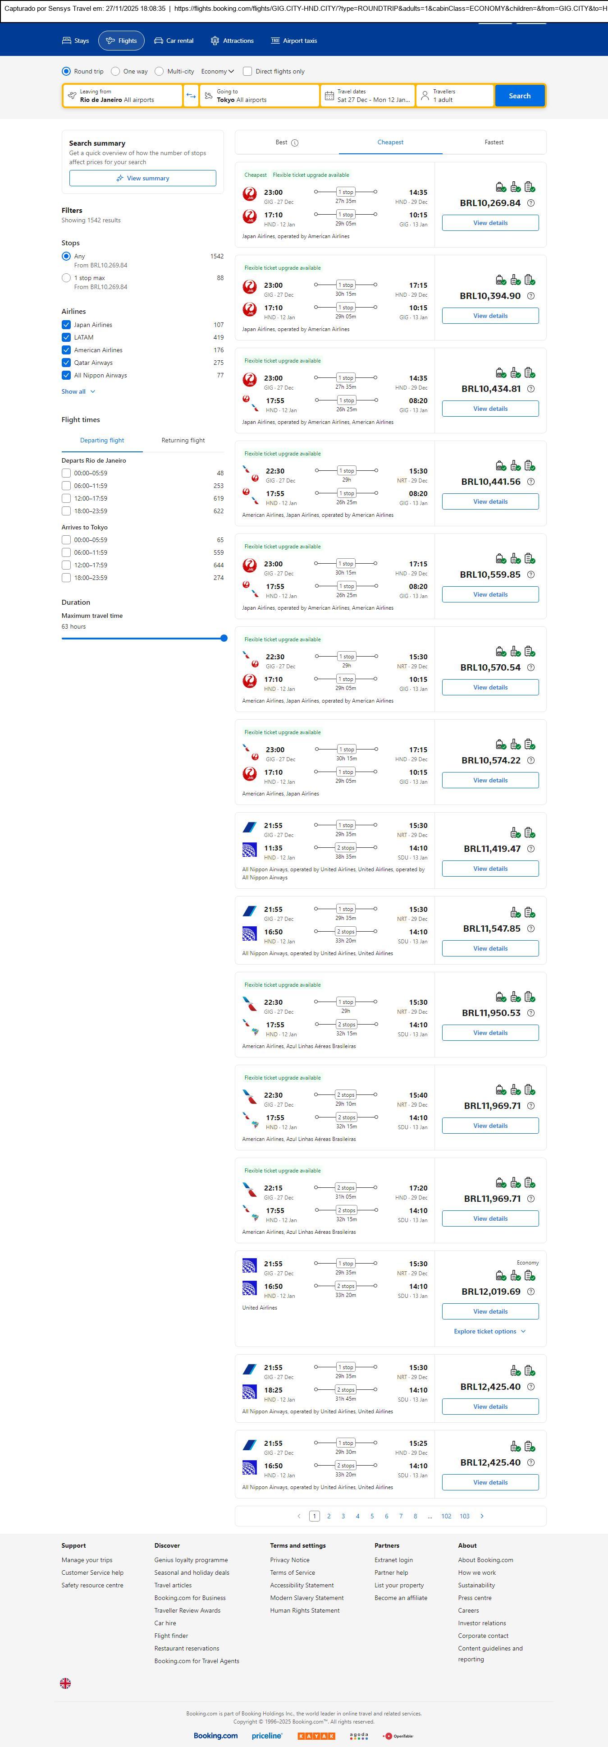This screenshot has height=1747, width=608.
Task: Click the UK flag language icon in footer
Action: (x=66, y=1683)
